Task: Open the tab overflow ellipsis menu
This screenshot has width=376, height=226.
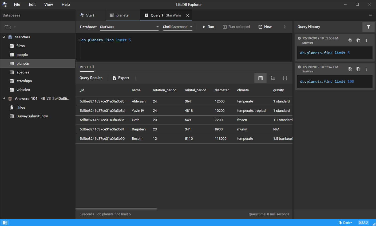Action: [370, 15]
